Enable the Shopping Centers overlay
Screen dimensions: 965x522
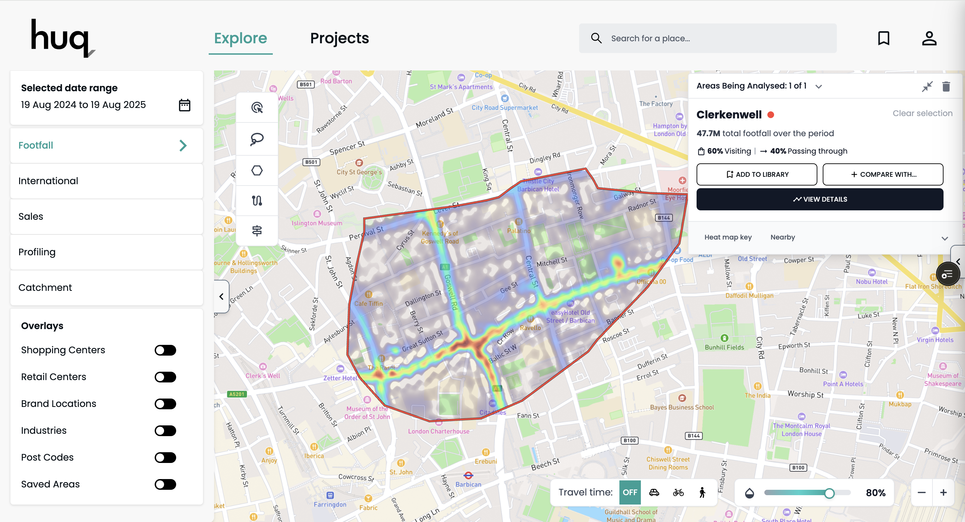[x=165, y=350]
